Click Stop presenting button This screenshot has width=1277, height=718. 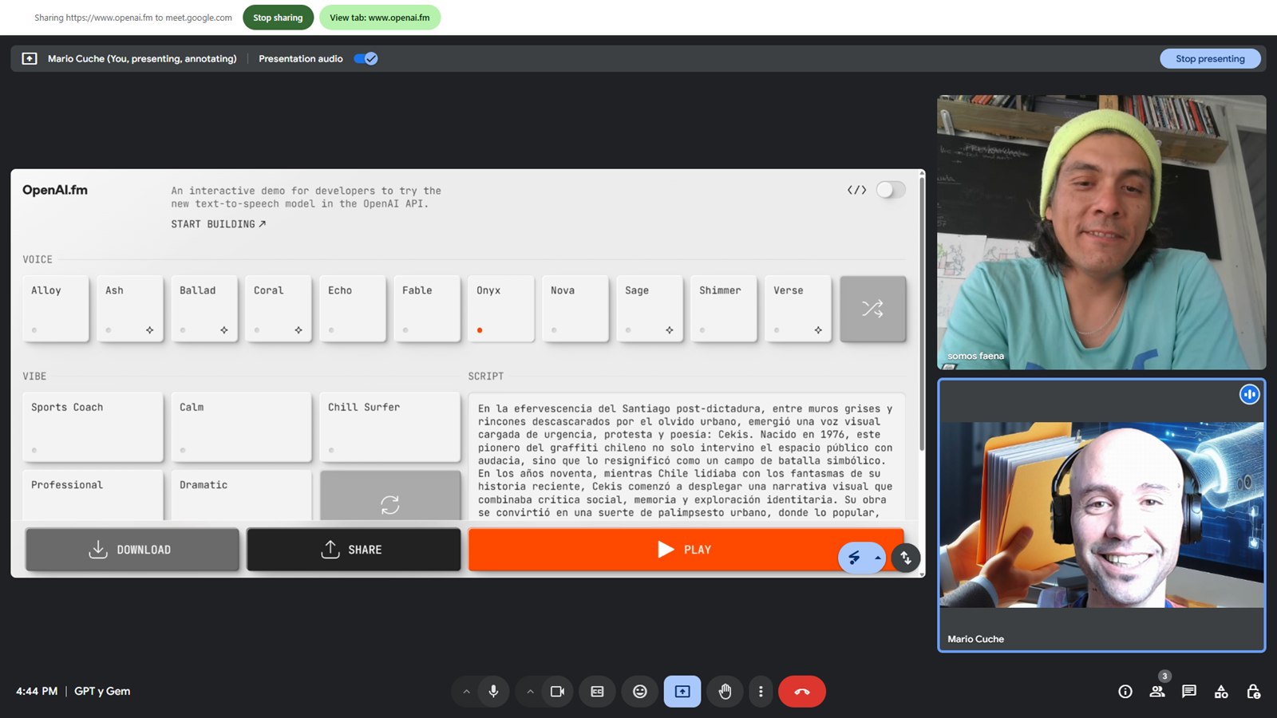(x=1210, y=58)
